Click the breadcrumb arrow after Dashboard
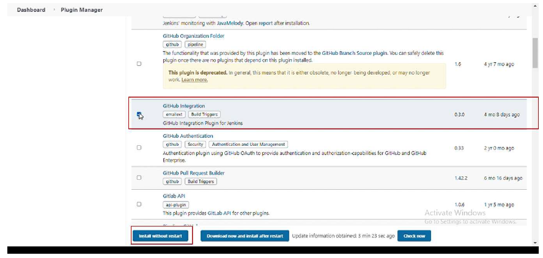 pos(54,10)
